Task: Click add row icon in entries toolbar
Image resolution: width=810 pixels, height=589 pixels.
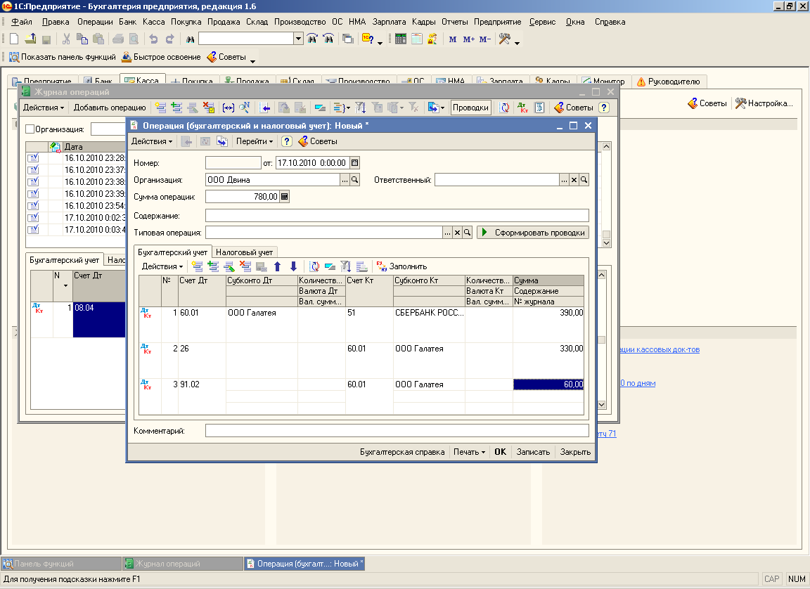Action: 197,266
